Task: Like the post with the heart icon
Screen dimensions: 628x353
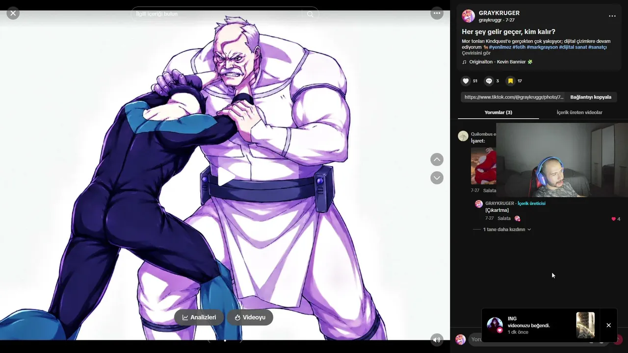Action: point(466,81)
